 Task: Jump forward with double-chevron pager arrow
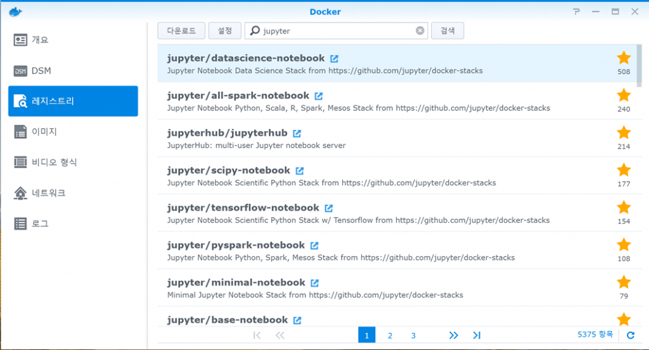[454, 335]
